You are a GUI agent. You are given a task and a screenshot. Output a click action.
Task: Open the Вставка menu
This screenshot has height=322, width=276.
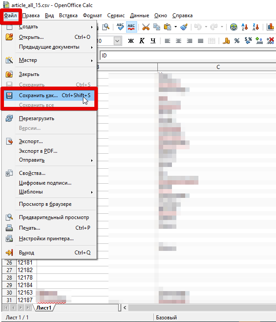[68, 15]
